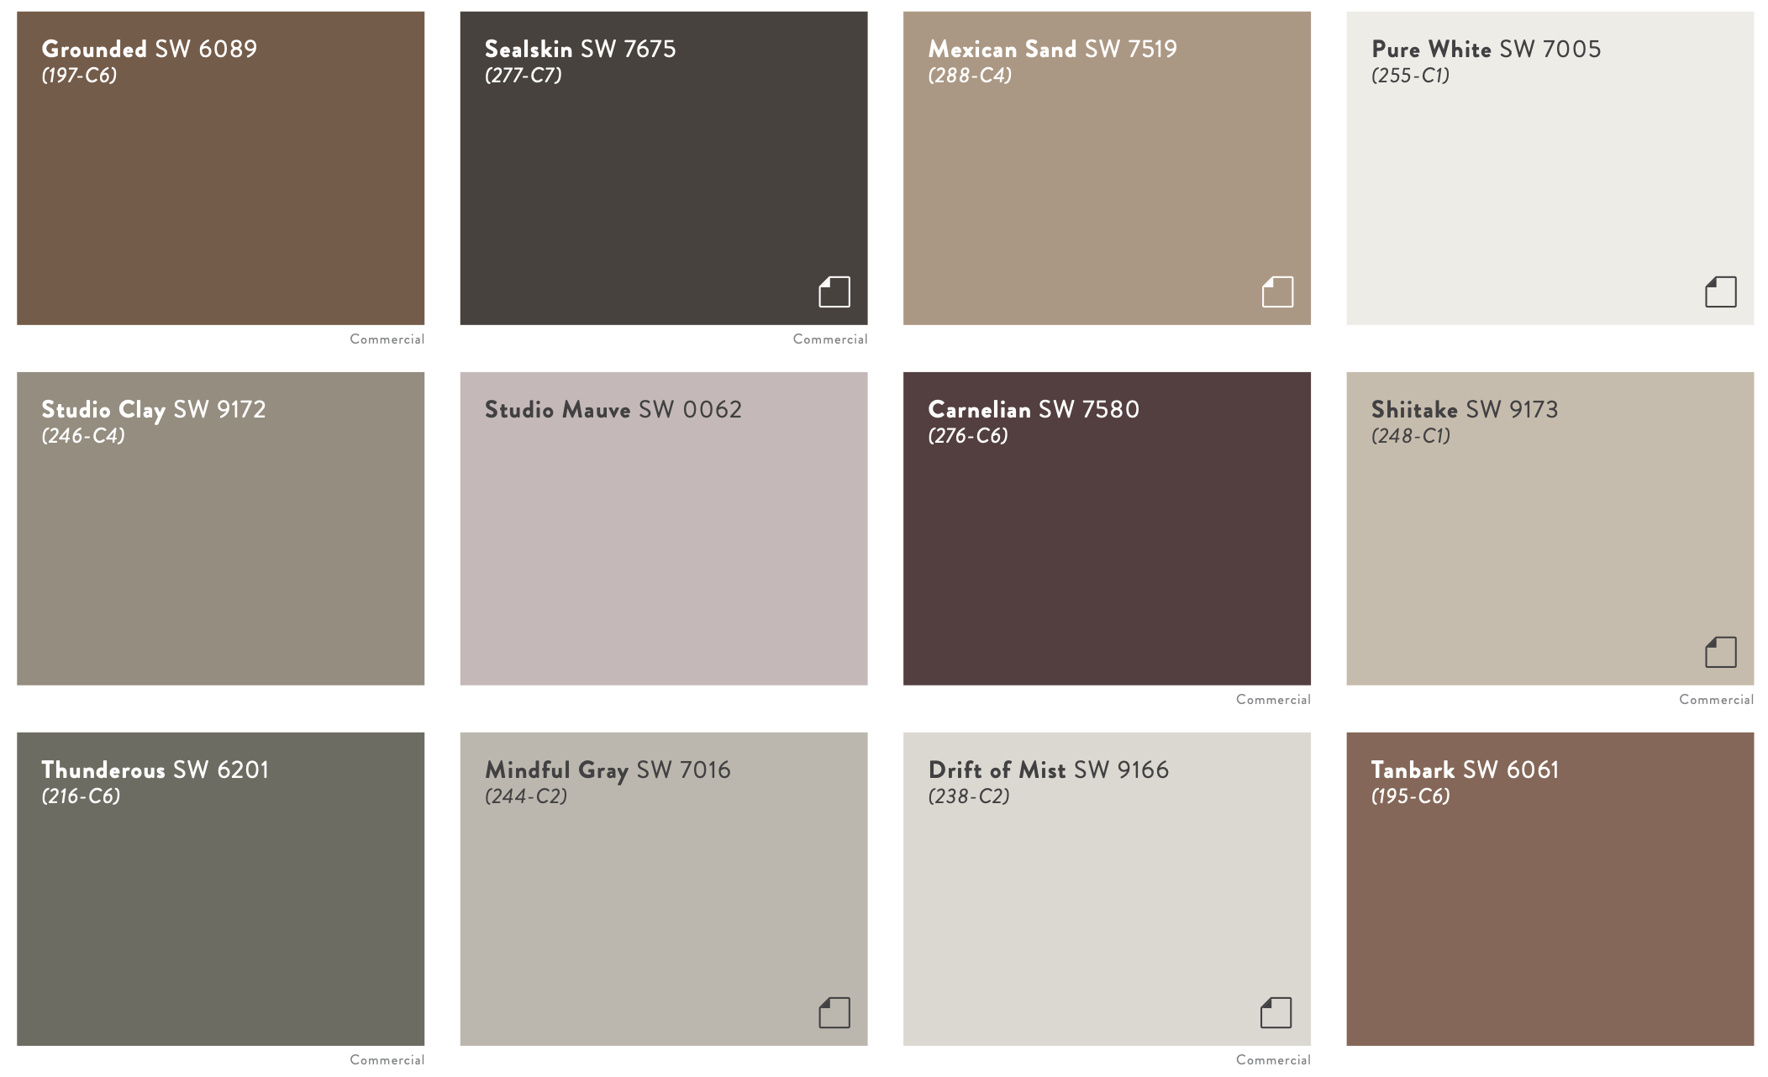
Task: Select the Studio Mauve SW 0062 swatch
Action: tap(664, 546)
